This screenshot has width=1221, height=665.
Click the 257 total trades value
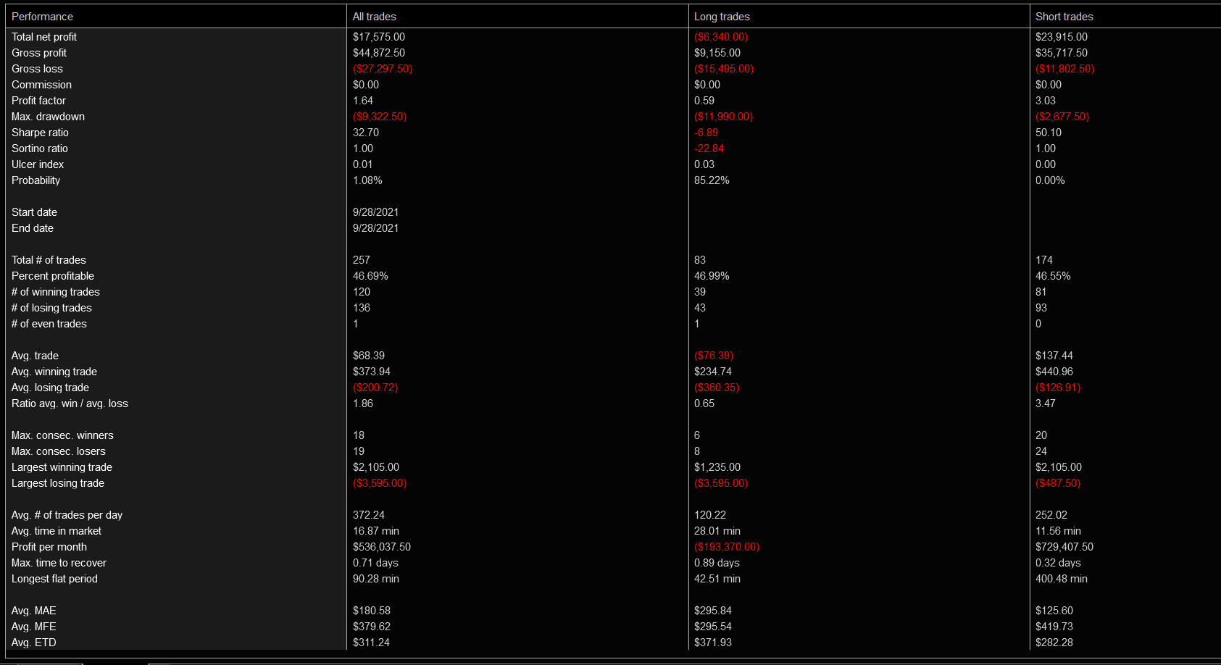[362, 260]
